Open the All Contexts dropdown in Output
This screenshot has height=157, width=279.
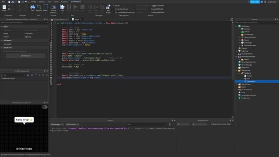click(x=72, y=124)
